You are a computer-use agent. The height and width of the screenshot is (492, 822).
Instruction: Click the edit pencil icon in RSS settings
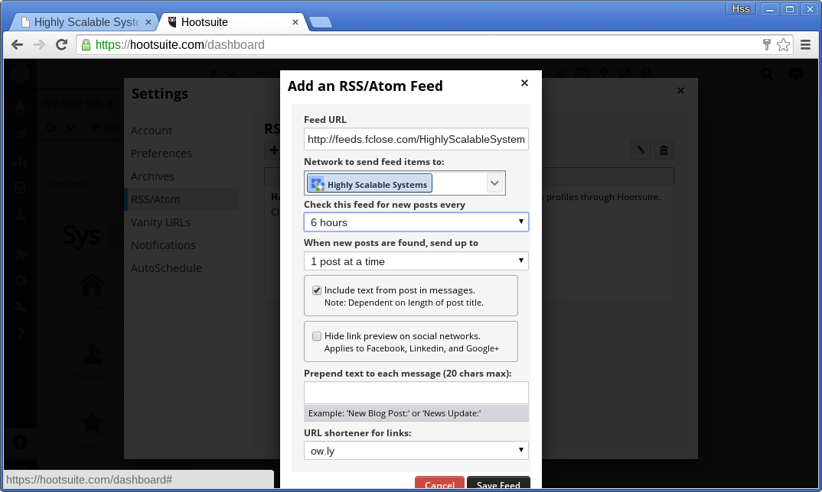(641, 151)
